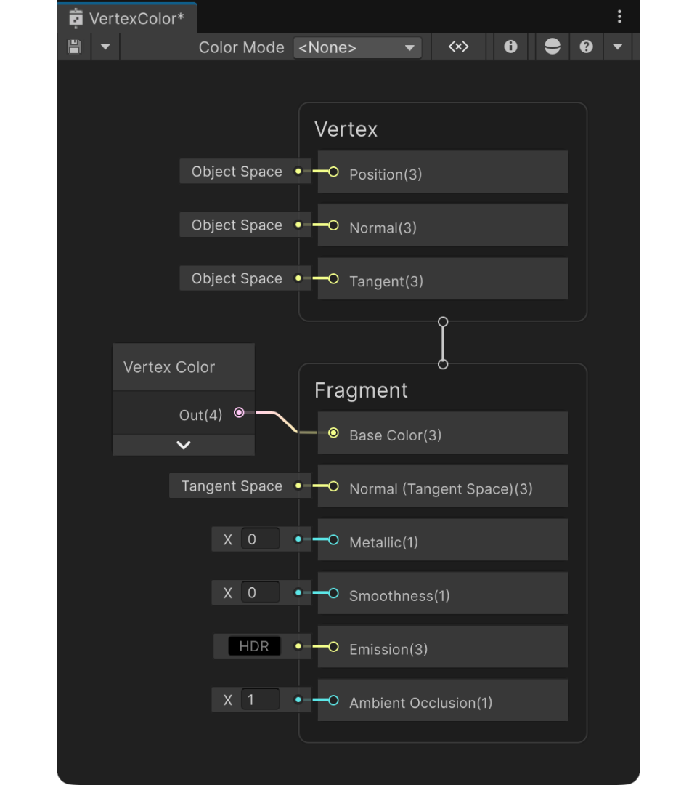Expand the Vertex Color node preview chevron

click(184, 445)
